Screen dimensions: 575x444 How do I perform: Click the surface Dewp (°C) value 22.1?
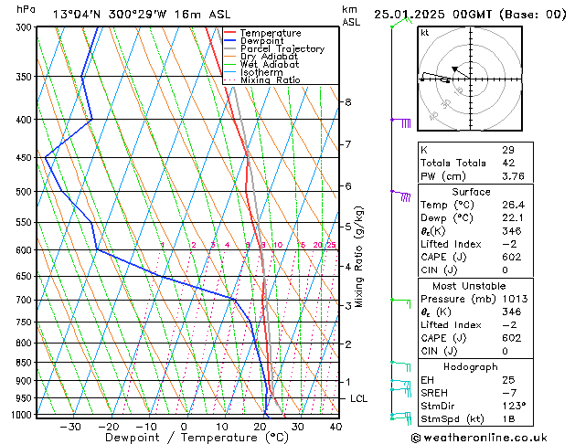(513, 218)
